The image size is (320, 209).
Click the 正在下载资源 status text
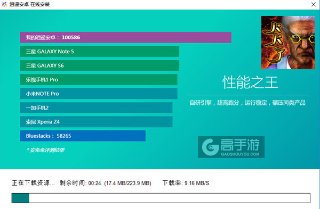coord(33,183)
